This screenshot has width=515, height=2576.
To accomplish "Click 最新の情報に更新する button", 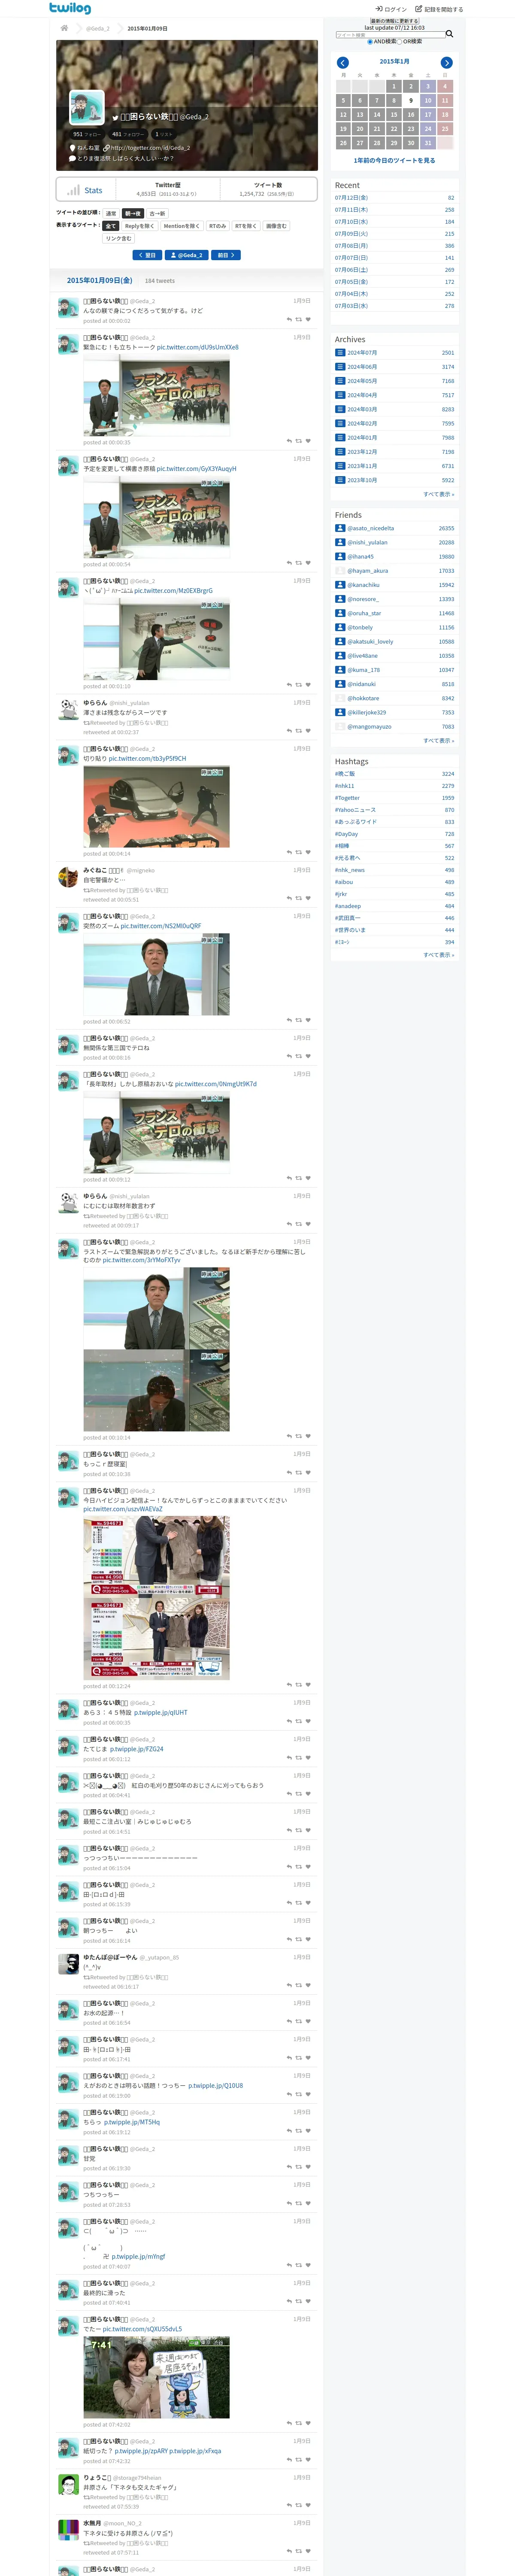I will pyautogui.click(x=395, y=21).
